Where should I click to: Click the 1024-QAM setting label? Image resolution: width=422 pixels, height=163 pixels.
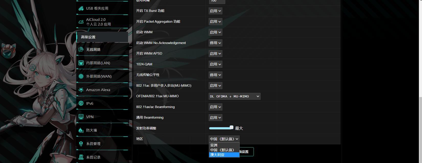coord(144,64)
